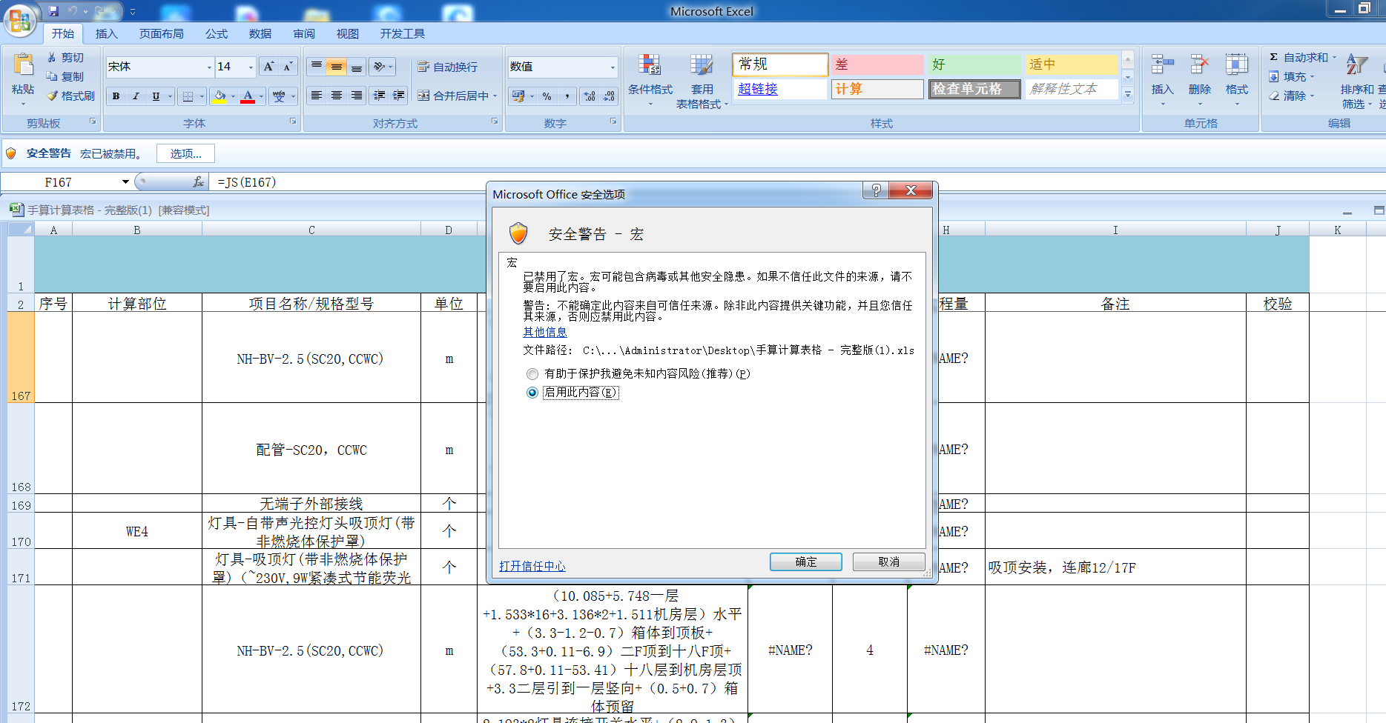Image resolution: width=1386 pixels, height=723 pixels.
Task: Toggle Italic formatting
Action: click(x=136, y=96)
